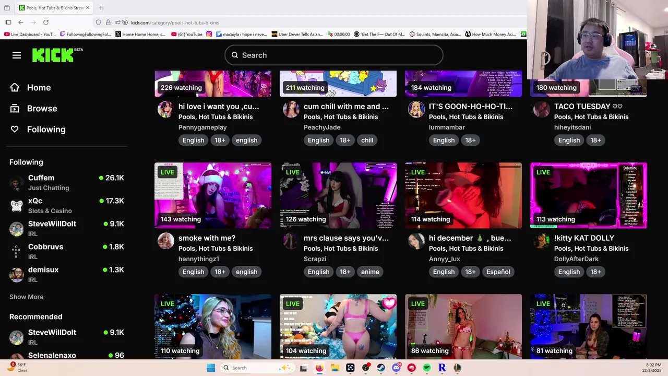Open the 'mrs clause says' stream thumbnail
Screen dimensions: 668x376
[x=338, y=195]
